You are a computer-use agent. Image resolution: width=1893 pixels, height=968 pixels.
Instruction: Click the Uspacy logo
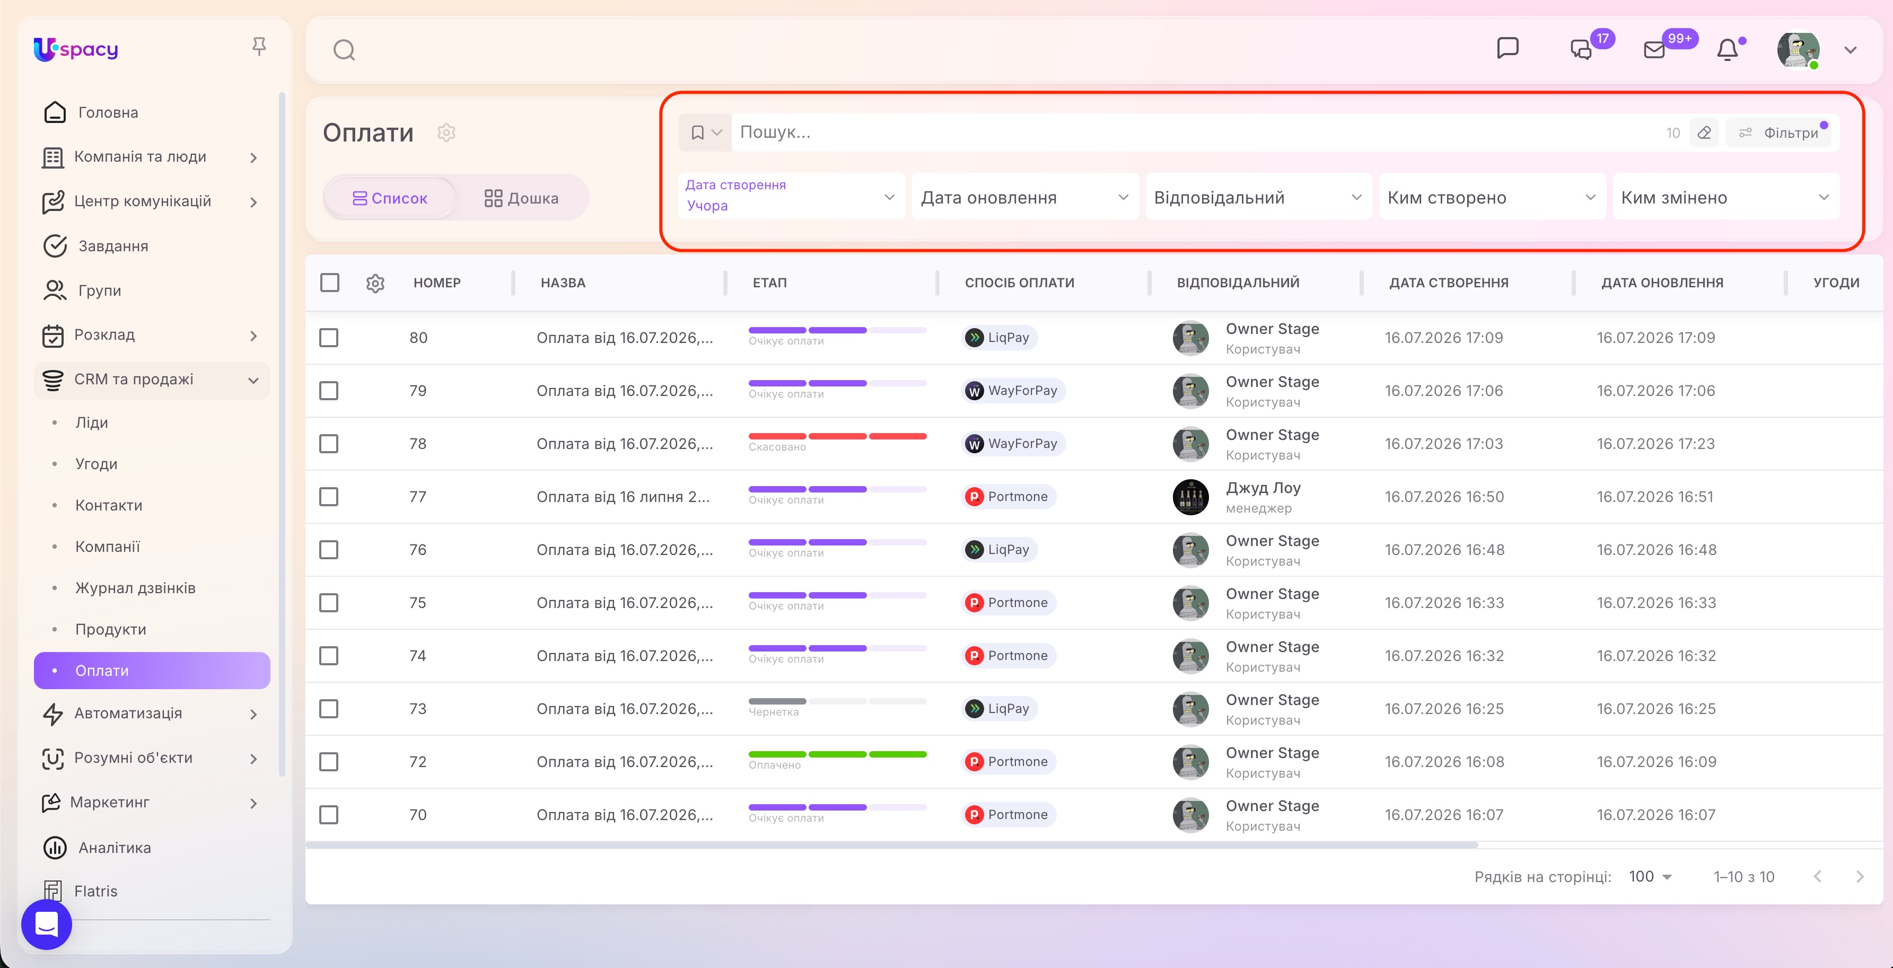click(76, 49)
